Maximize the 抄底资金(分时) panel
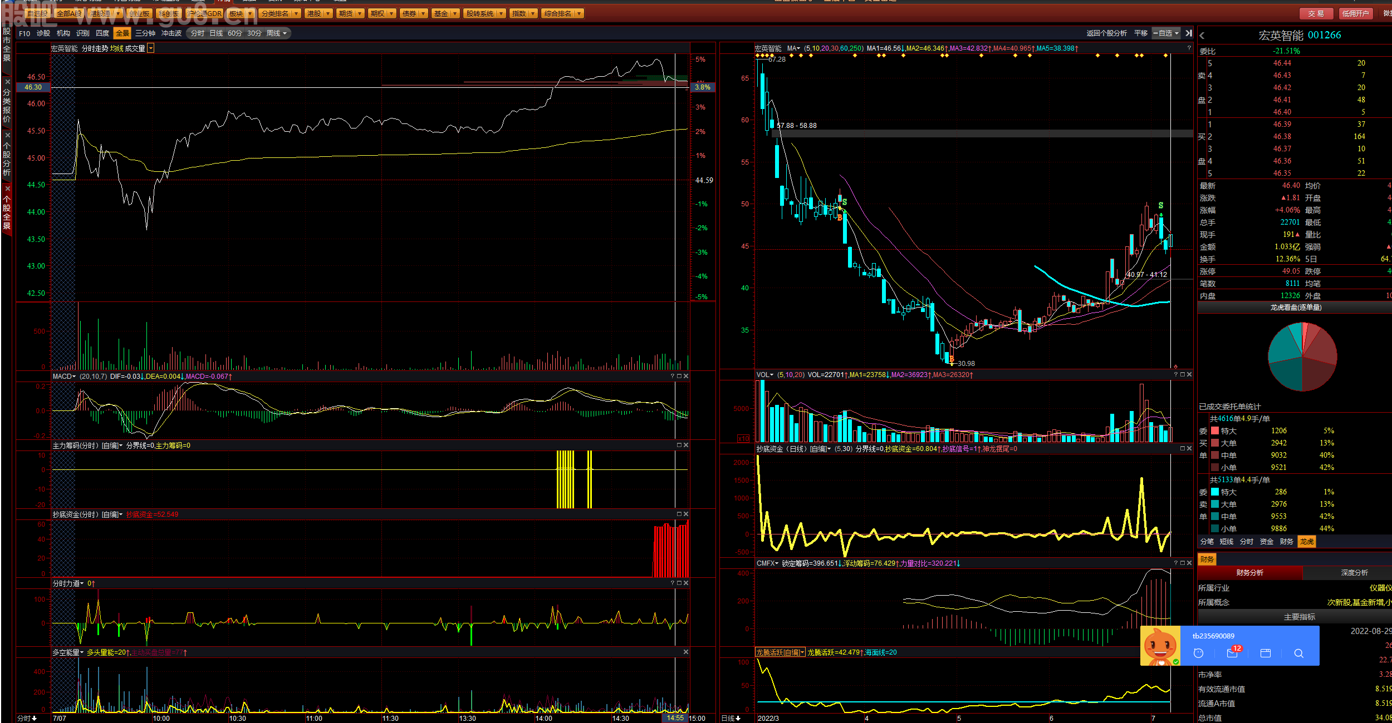1392x723 pixels. pos(679,514)
